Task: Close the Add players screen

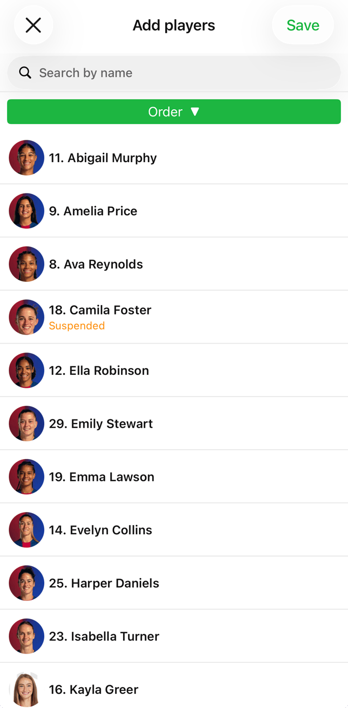Action: [33, 25]
